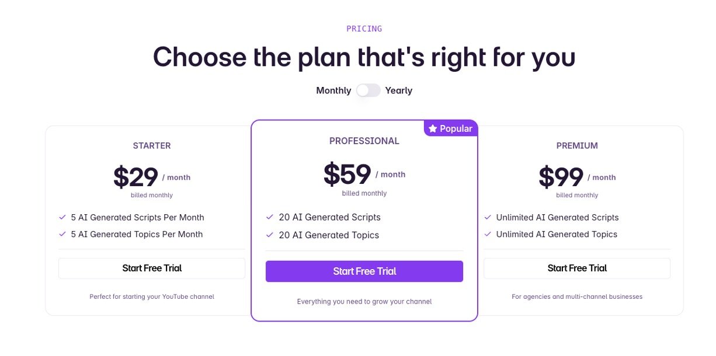Image resolution: width=716 pixels, height=356 pixels.
Task: Select the Monthly billing label
Action: tap(333, 90)
